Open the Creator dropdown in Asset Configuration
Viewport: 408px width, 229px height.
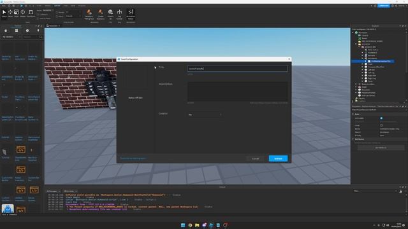(x=205, y=114)
